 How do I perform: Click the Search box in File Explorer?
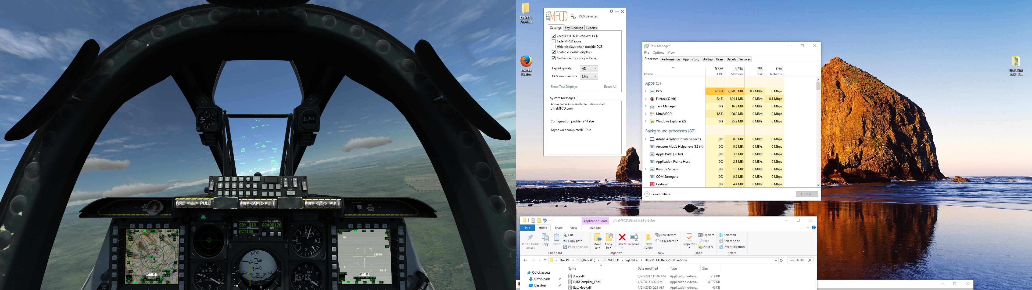[800, 260]
